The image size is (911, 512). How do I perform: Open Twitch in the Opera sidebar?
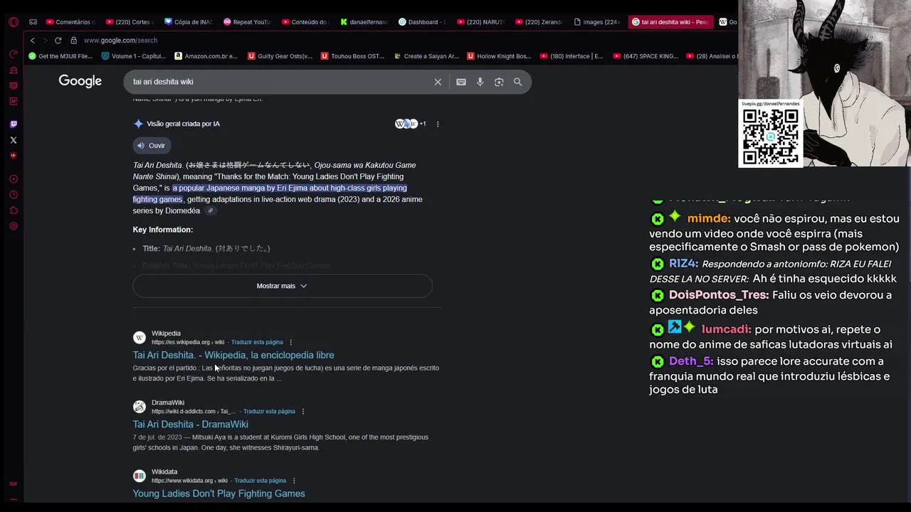coord(13,124)
